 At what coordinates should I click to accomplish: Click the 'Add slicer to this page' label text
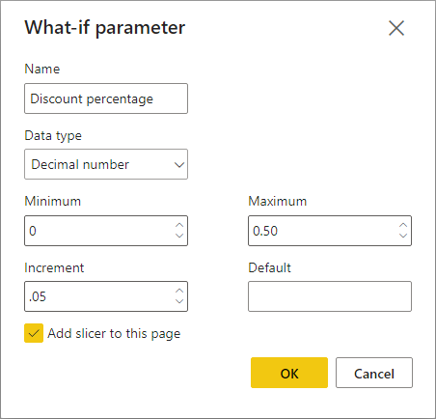coord(114,334)
